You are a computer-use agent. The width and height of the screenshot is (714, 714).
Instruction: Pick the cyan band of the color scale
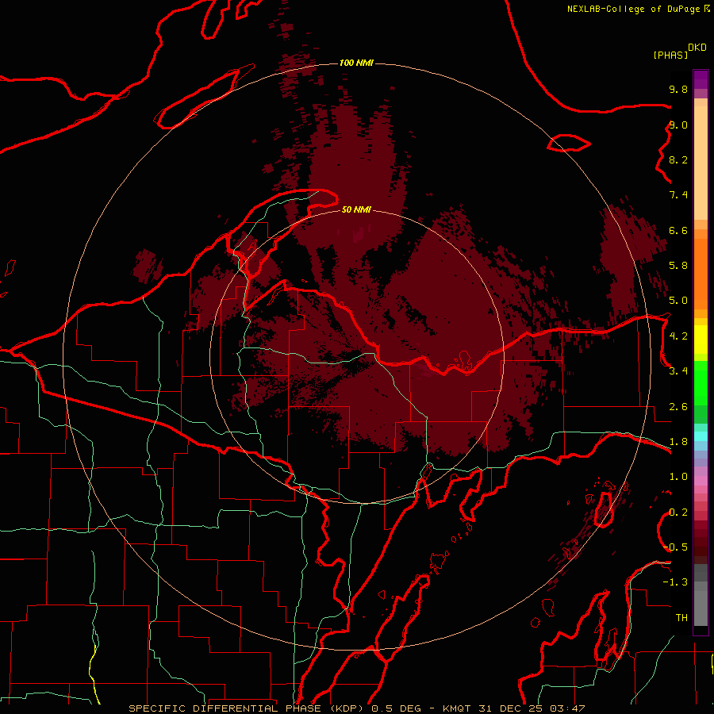pos(701,436)
